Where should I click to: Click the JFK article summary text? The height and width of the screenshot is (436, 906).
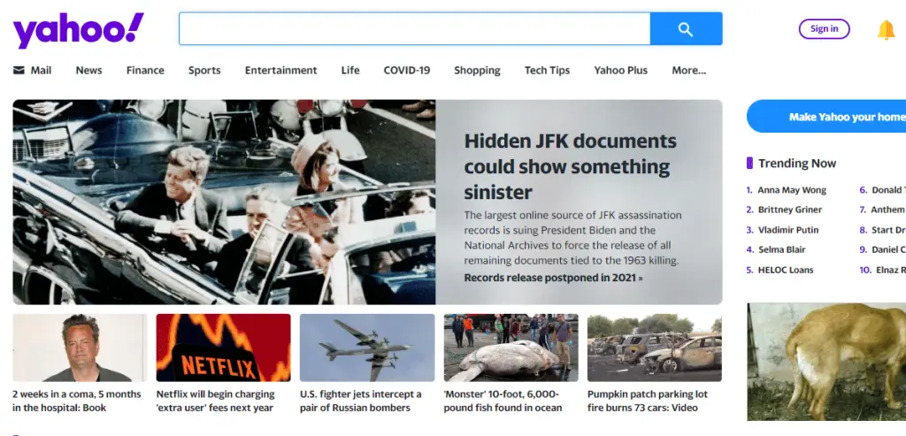572,238
